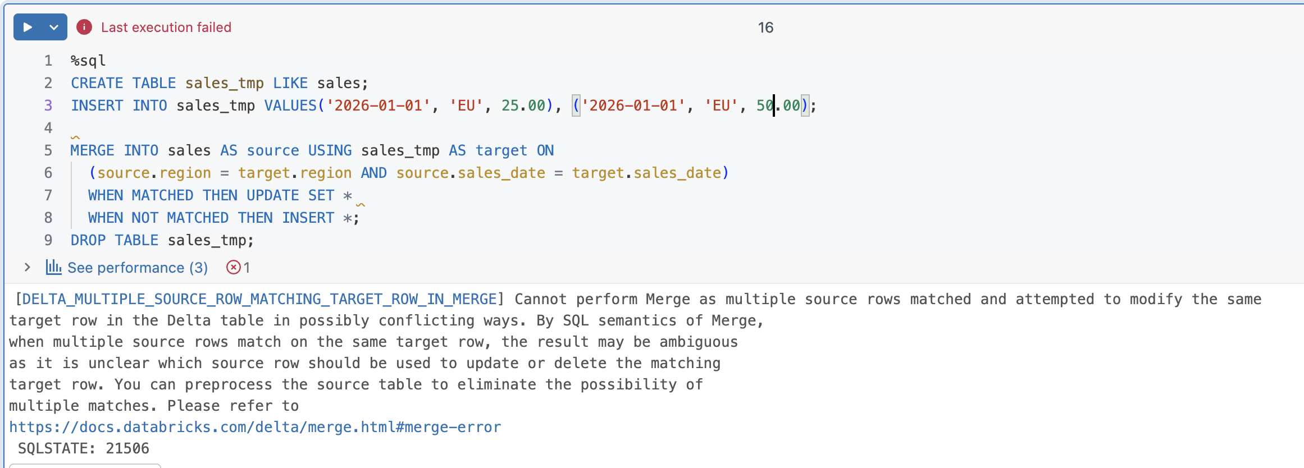Click the SQLSTATE: 21506 text
The width and height of the screenshot is (1304, 468).
coord(84,448)
